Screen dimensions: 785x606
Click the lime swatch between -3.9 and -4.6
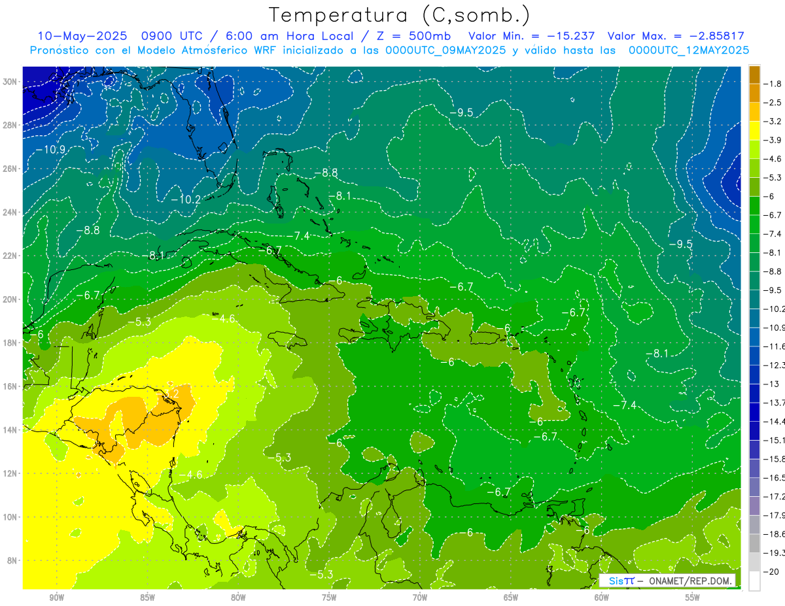[754, 149]
